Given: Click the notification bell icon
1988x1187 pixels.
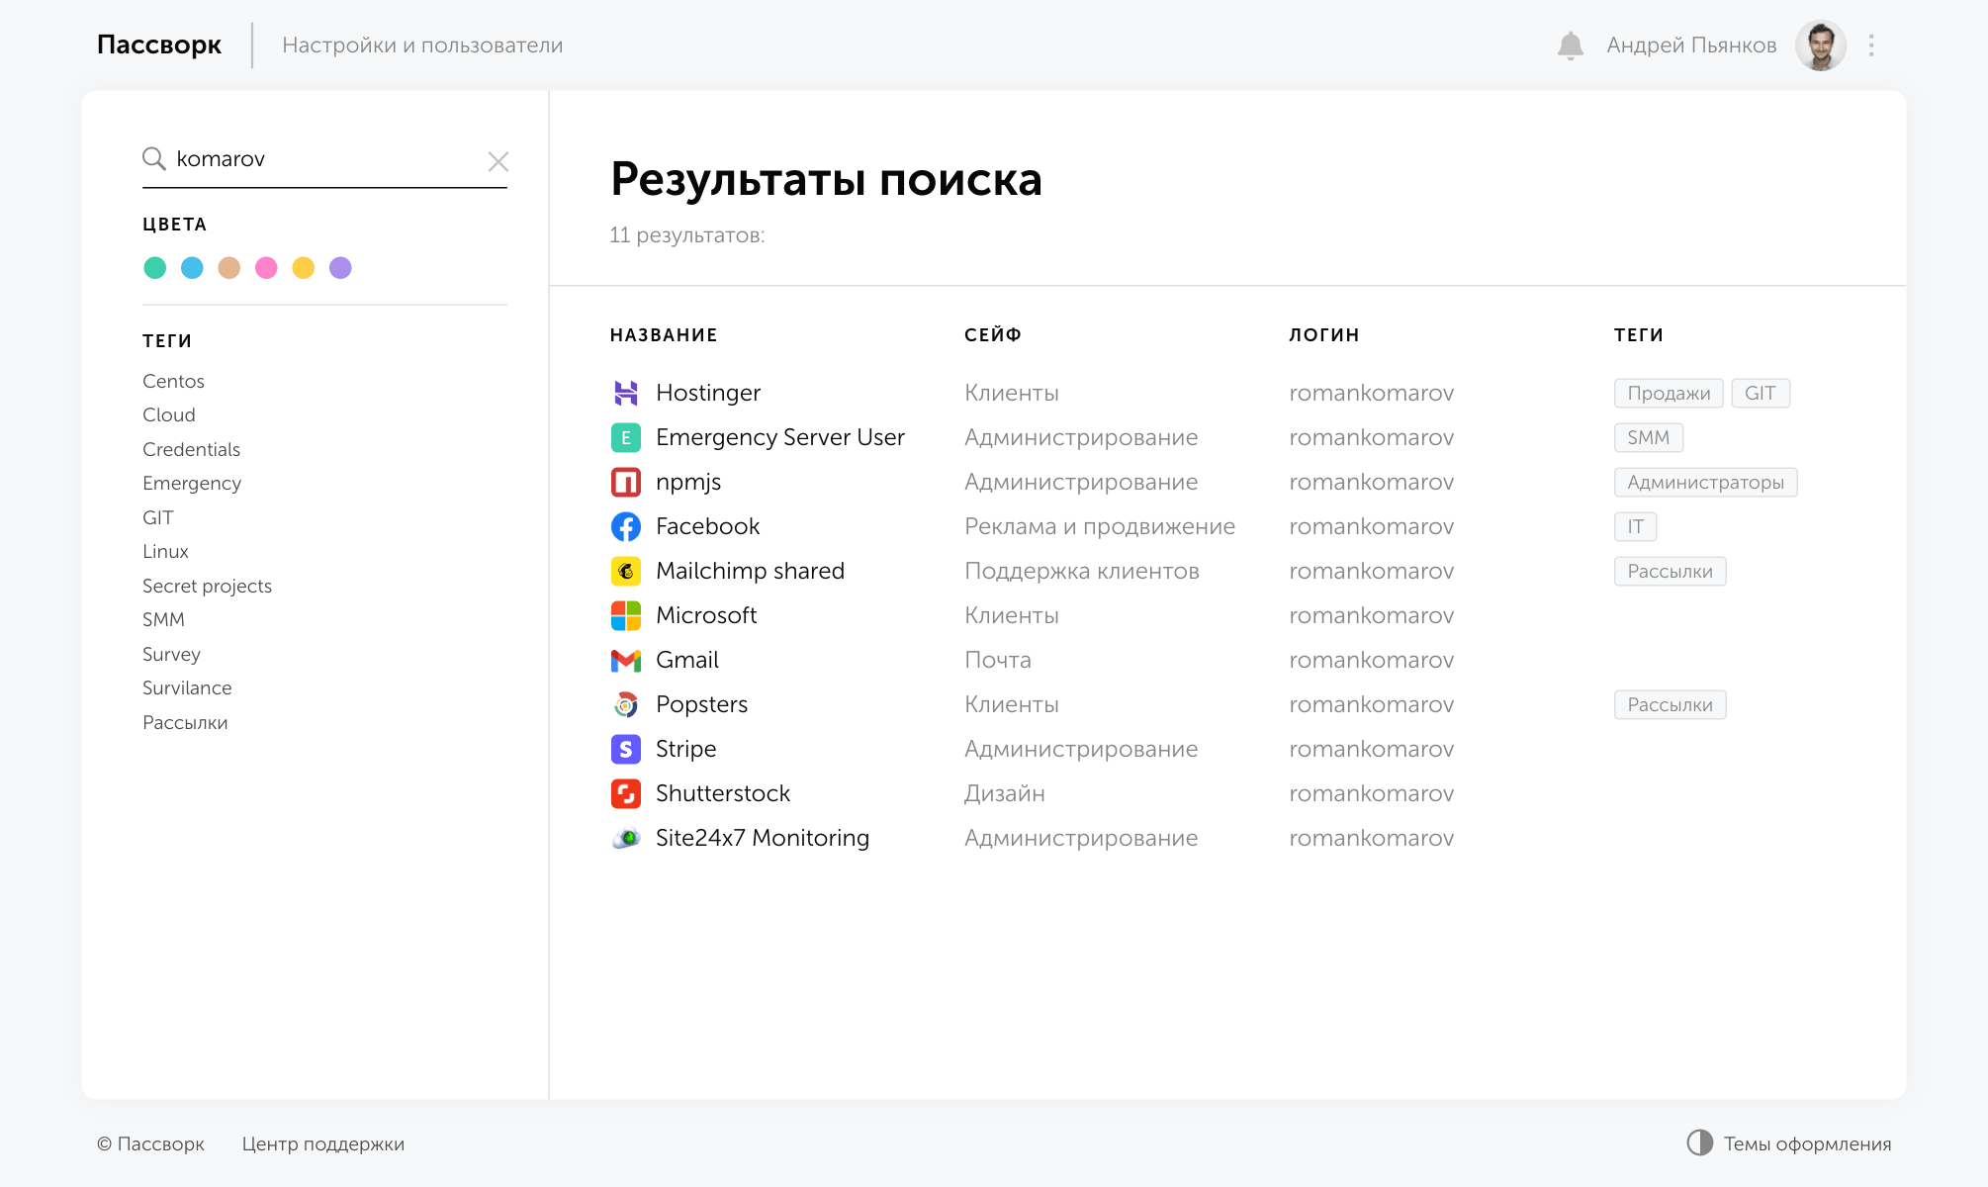Looking at the screenshot, I should 1570,46.
